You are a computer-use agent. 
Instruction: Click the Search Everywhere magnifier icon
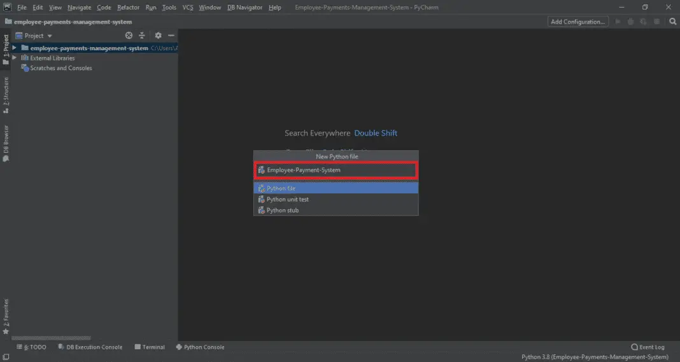pos(672,22)
